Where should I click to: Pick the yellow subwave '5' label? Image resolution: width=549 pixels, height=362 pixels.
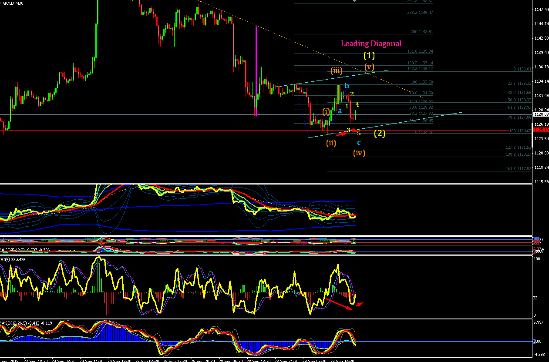coord(359,134)
